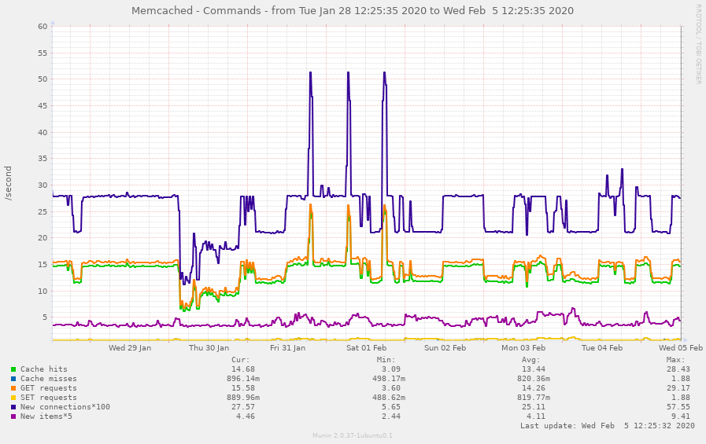Image resolution: width=706 pixels, height=444 pixels.
Task: Click the dark blue New connections legend swatch
Action: pyautogui.click(x=13, y=407)
